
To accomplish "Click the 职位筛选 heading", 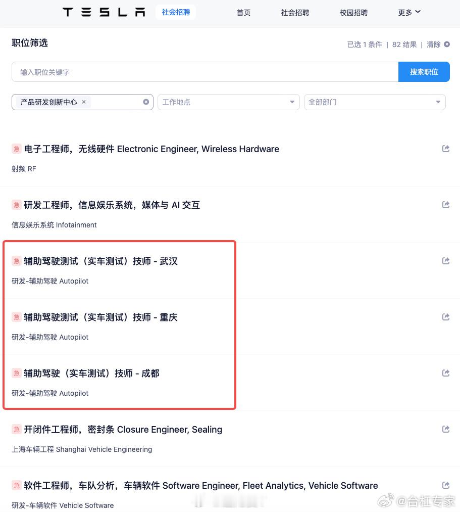I will (x=30, y=43).
